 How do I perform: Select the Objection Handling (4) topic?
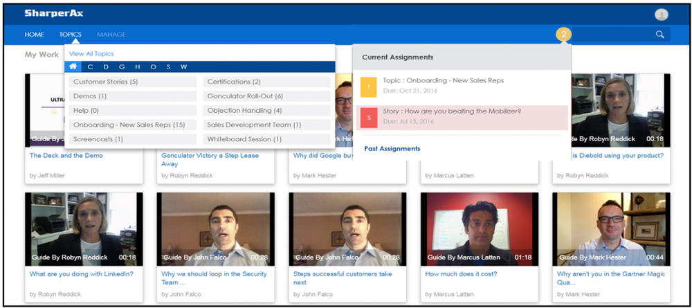pyautogui.click(x=266, y=110)
